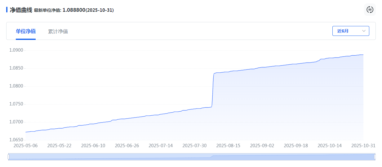This screenshot has height=167, width=382.
Task: Click the steep jump in the NAV curve
Action: pyautogui.click(x=213, y=90)
